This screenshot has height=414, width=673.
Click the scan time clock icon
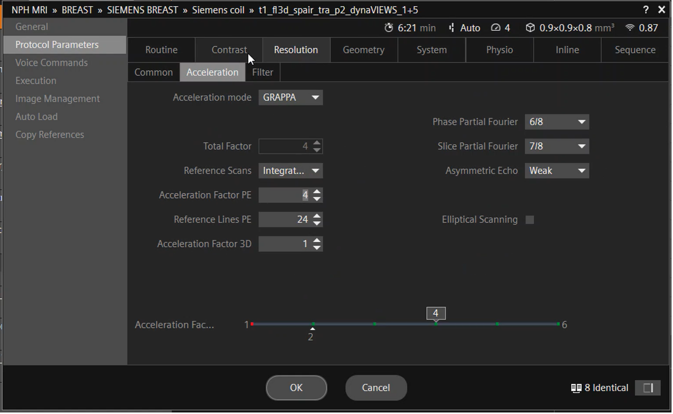389,28
